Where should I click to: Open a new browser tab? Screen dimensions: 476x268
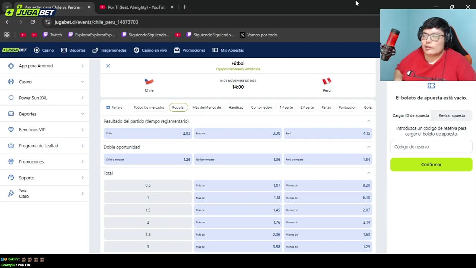(185, 7)
